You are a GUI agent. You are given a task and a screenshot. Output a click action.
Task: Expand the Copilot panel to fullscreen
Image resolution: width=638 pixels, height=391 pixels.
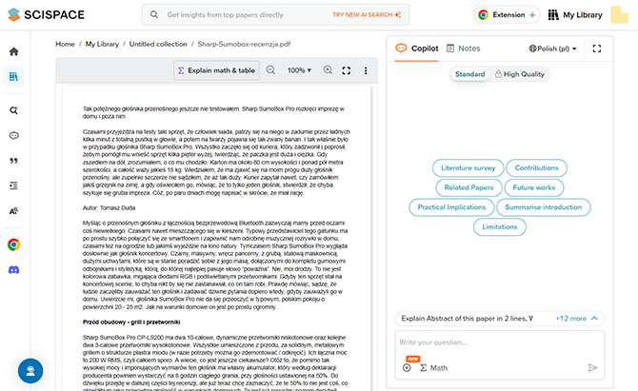(x=597, y=49)
